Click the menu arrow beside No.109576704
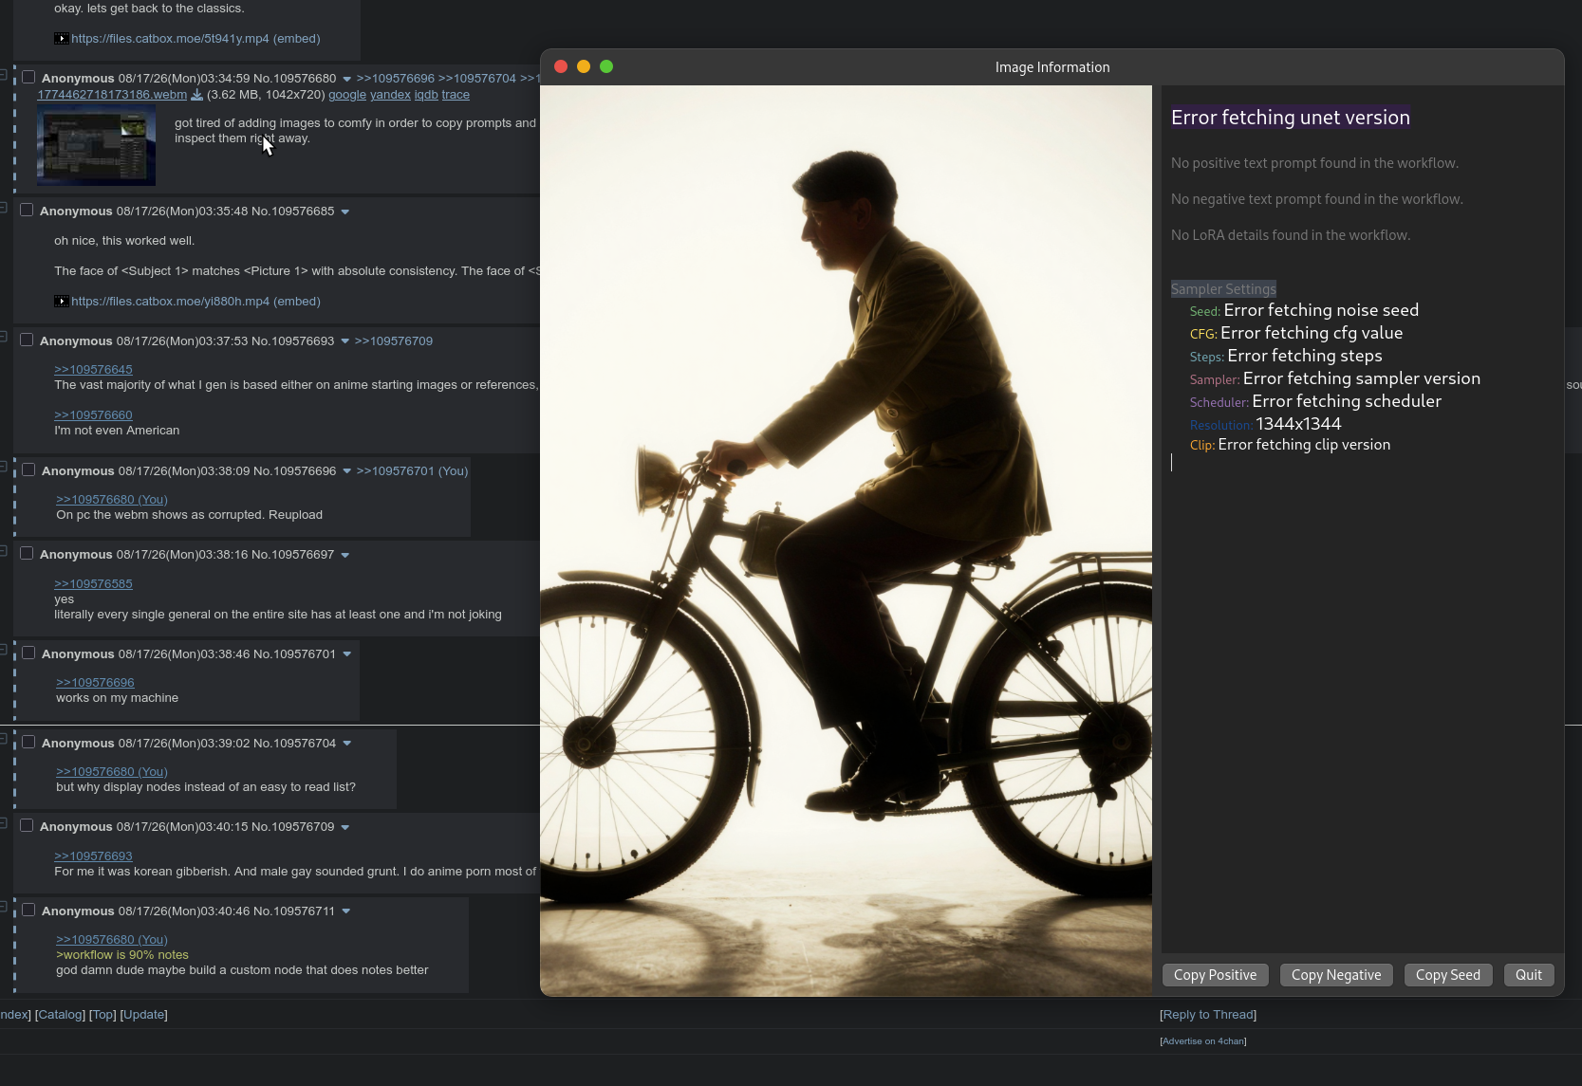 346,744
